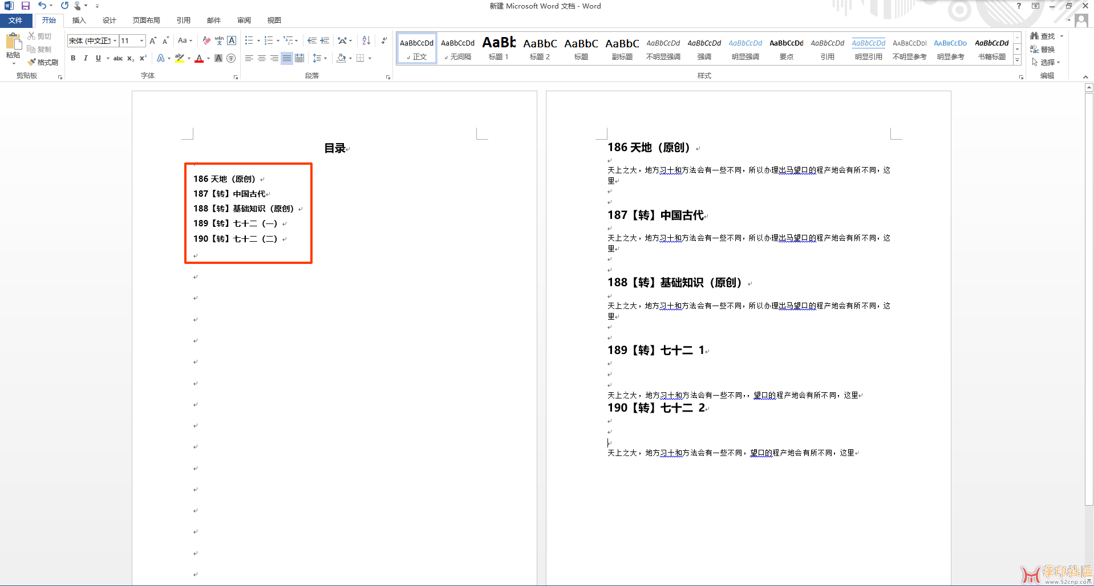Apply the 标题 1 heading style
The width and height of the screenshot is (1094, 586).
point(499,48)
